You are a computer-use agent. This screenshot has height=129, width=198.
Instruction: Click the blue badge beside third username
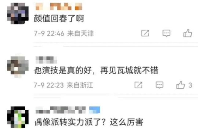click(x=95, y=110)
